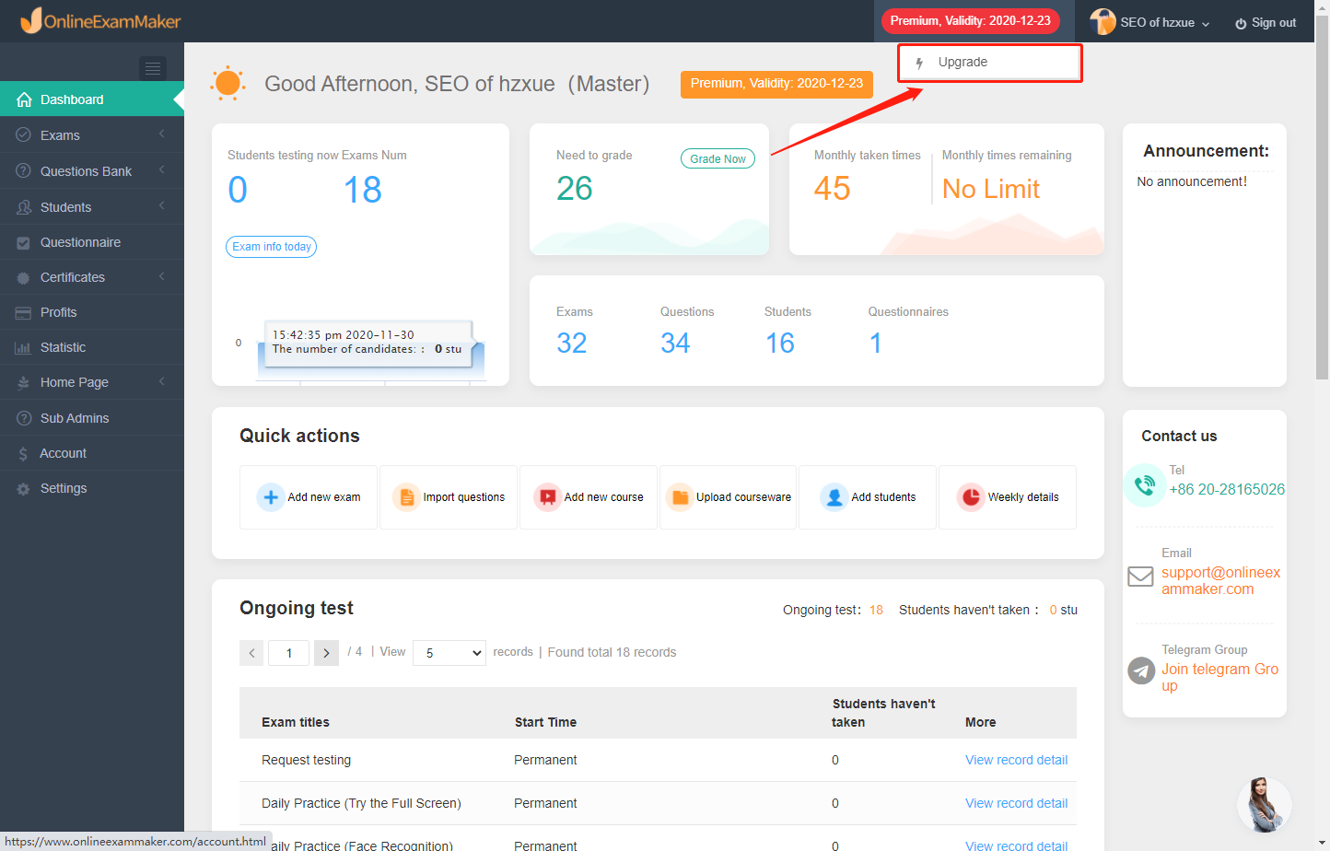Click the Exam info today button
Screen dimensions: 1330x851
click(272, 247)
